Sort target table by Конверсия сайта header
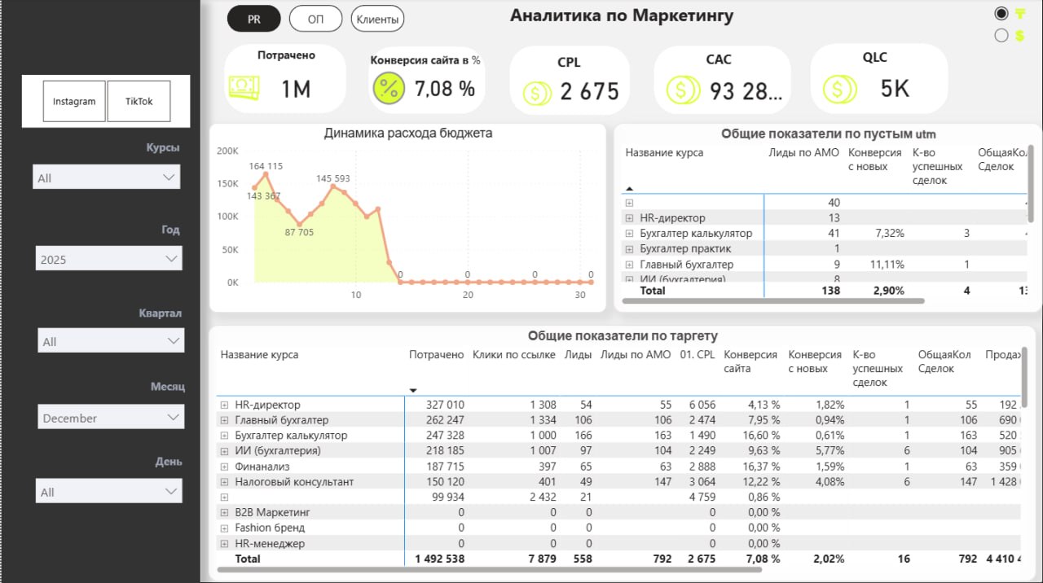1043x583 pixels. coord(750,362)
